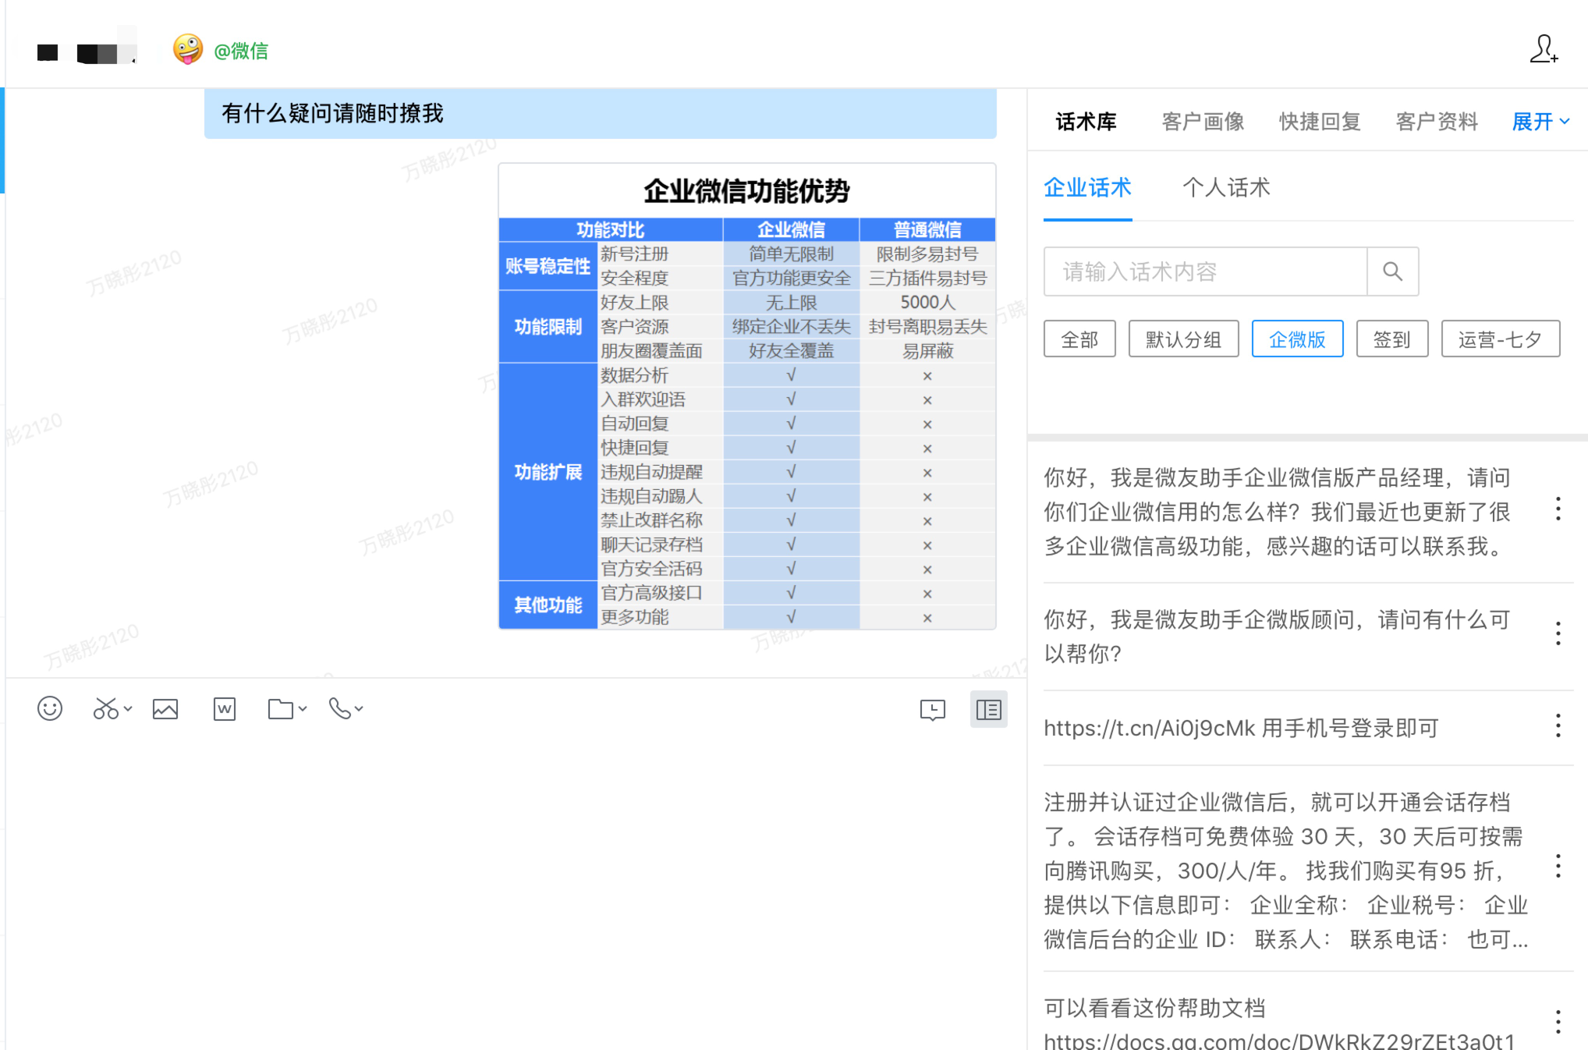Select script 你好，我是微友助手企业微信版产品经理
This screenshot has width=1588, height=1050.
1278,512
